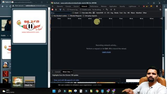
Task: Filter requests by Media
Action: (x=116, y=13)
